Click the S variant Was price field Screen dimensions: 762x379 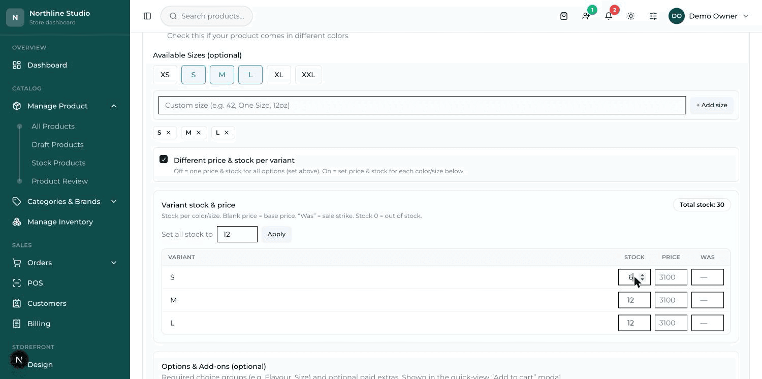(x=708, y=277)
